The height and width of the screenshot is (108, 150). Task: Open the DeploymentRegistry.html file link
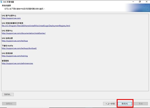36,26
